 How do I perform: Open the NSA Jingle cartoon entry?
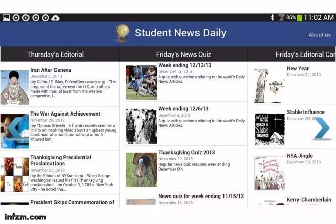pos(294,171)
